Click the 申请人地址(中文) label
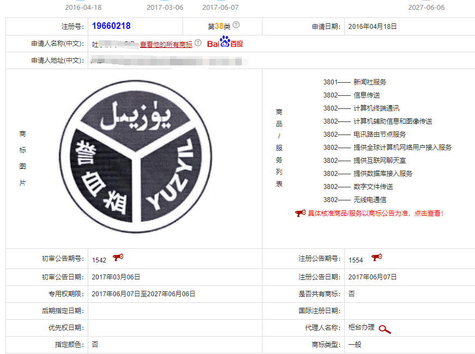Image resolution: width=475 pixels, height=354 pixels. [58, 60]
